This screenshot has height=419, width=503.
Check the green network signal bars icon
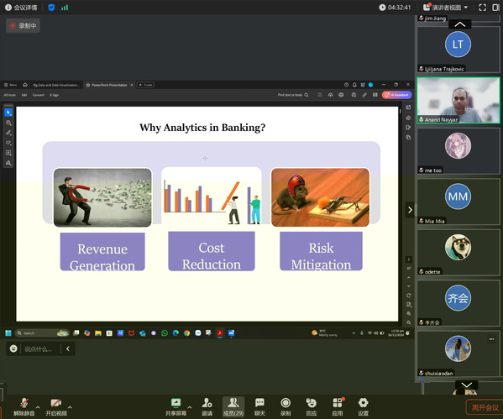tap(65, 8)
